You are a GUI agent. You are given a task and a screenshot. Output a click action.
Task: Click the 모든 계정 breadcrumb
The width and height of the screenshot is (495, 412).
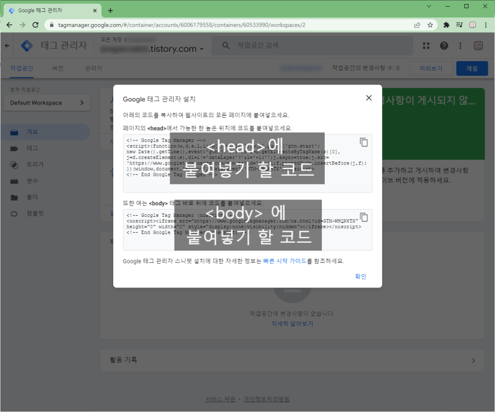(x=111, y=39)
